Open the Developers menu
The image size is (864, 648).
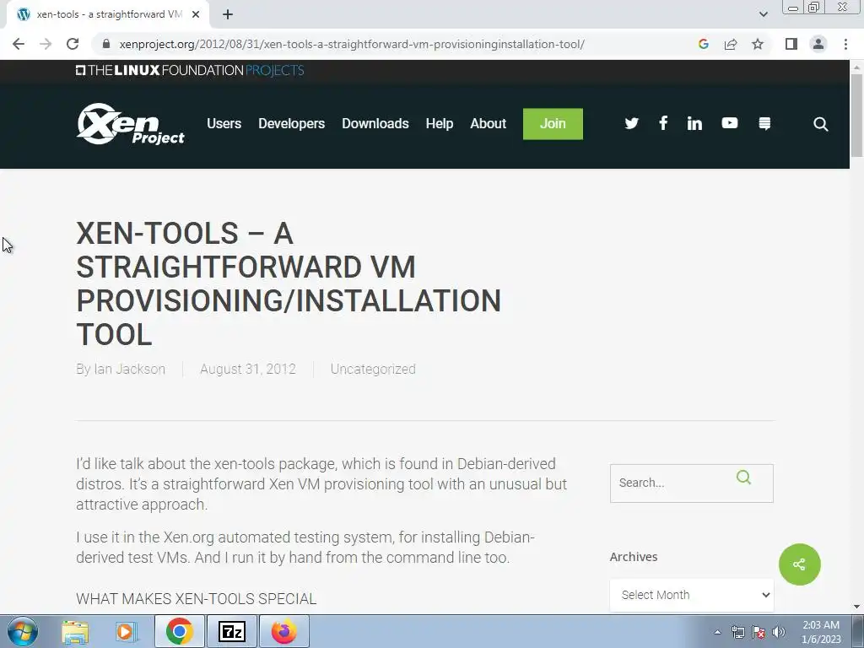(291, 123)
